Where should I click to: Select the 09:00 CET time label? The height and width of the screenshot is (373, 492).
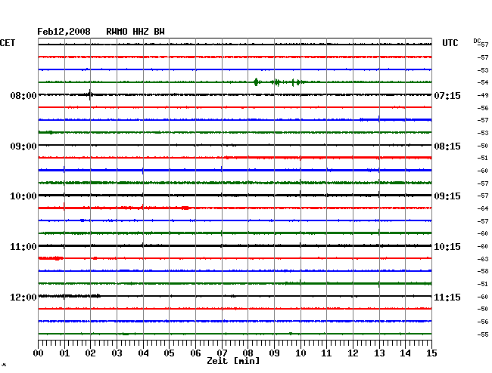[x=23, y=146]
